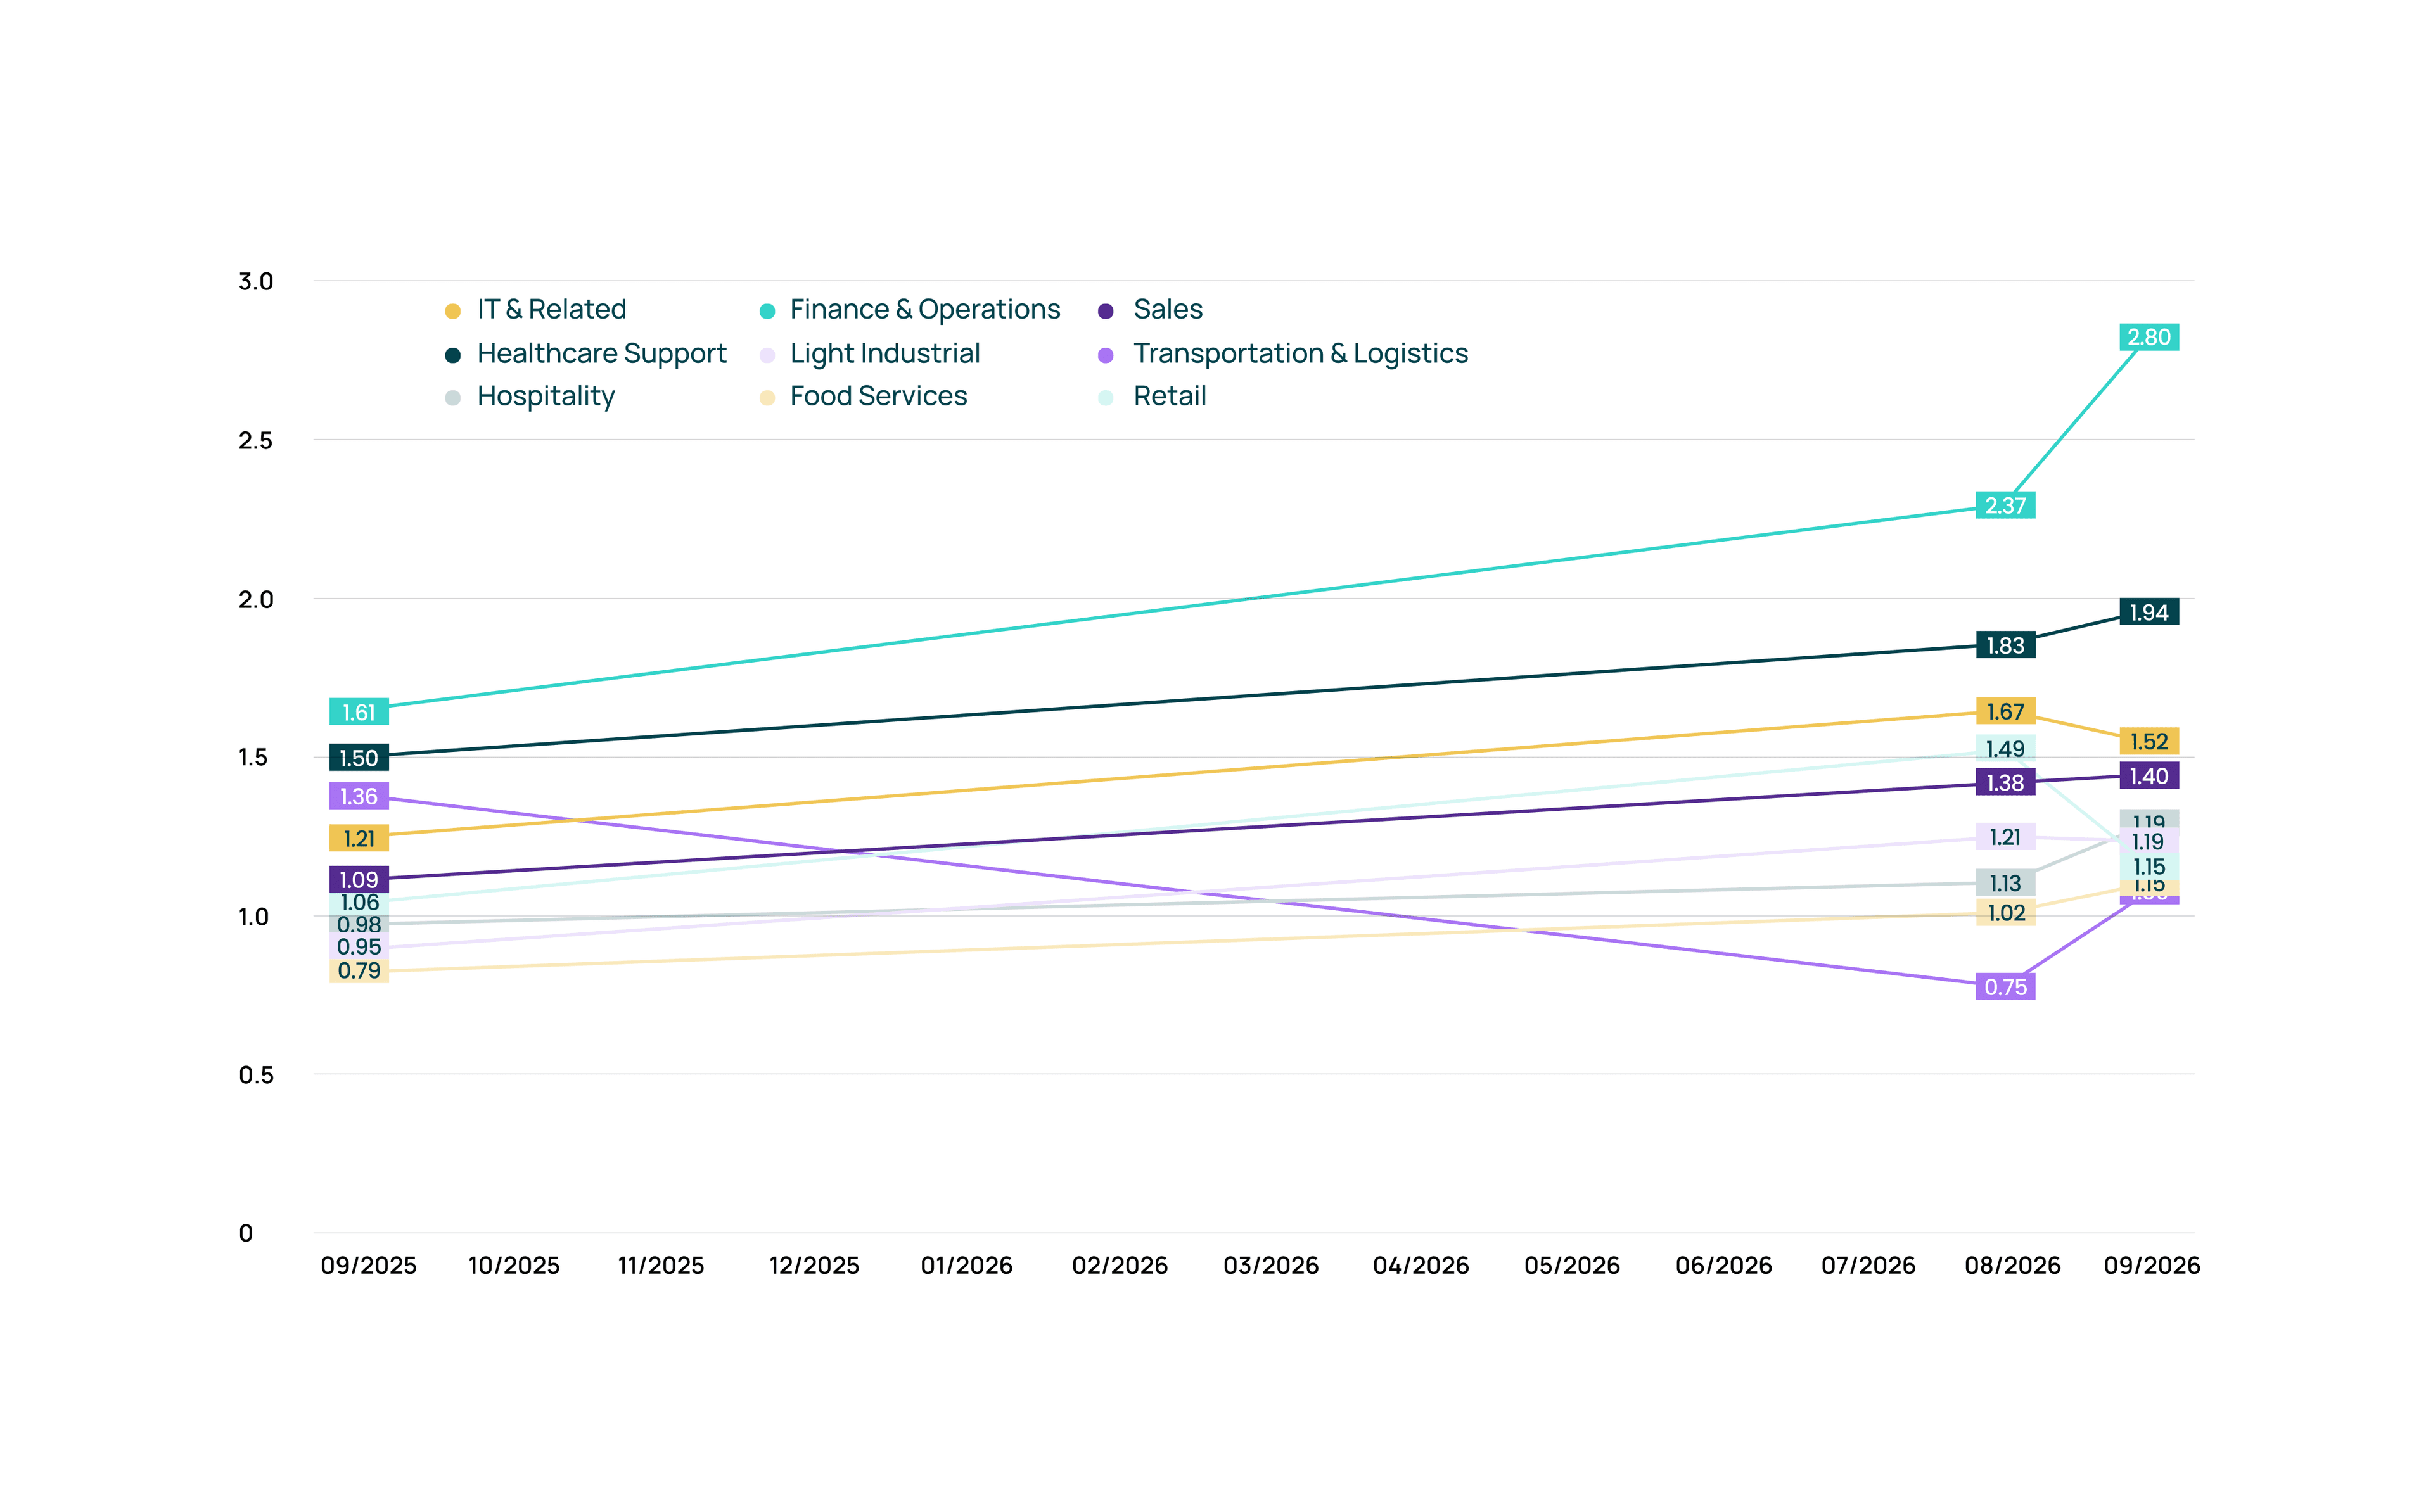Click the 1.61 data label
2433x1512 pixels.
coord(359,713)
